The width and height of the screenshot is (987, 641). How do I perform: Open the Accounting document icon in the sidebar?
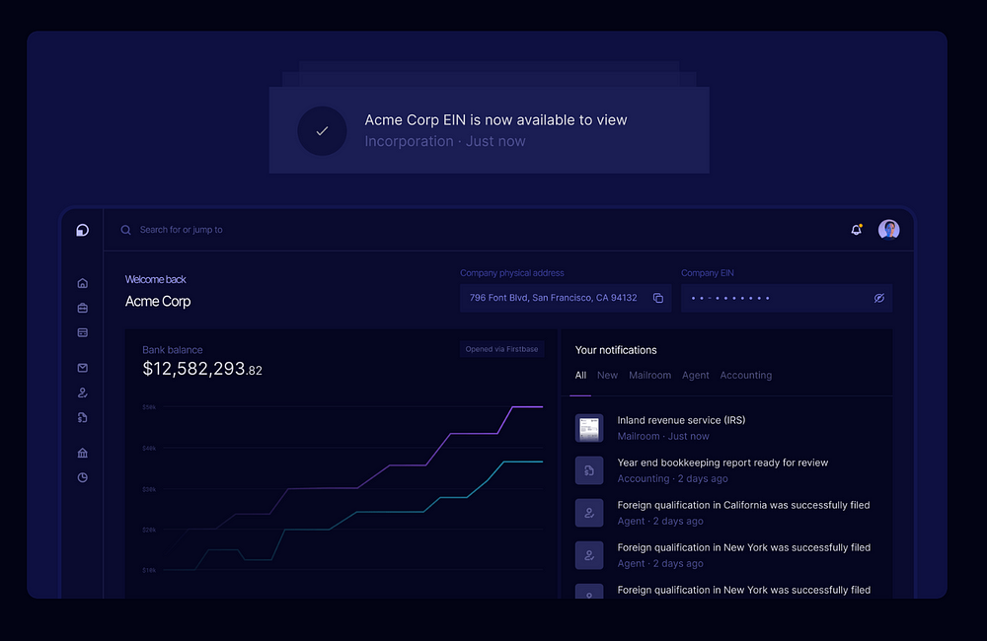[83, 417]
